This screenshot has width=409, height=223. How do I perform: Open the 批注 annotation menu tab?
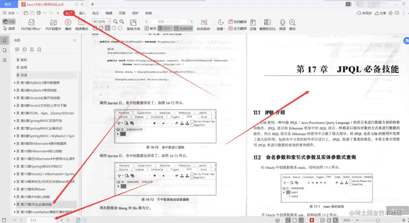(96, 13)
